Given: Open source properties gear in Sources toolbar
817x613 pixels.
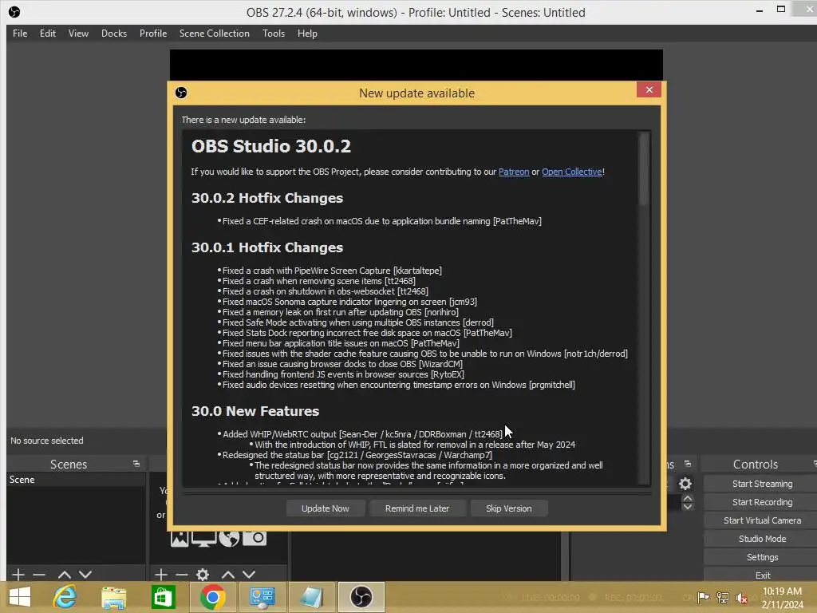Looking at the screenshot, I should [x=203, y=575].
